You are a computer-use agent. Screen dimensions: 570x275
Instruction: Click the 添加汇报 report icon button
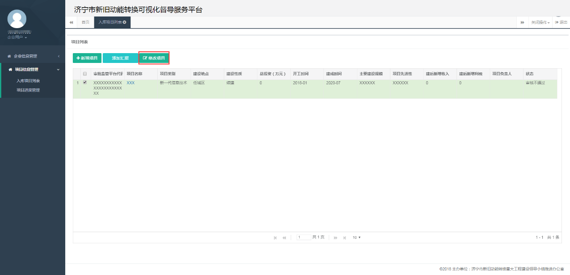[120, 58]
